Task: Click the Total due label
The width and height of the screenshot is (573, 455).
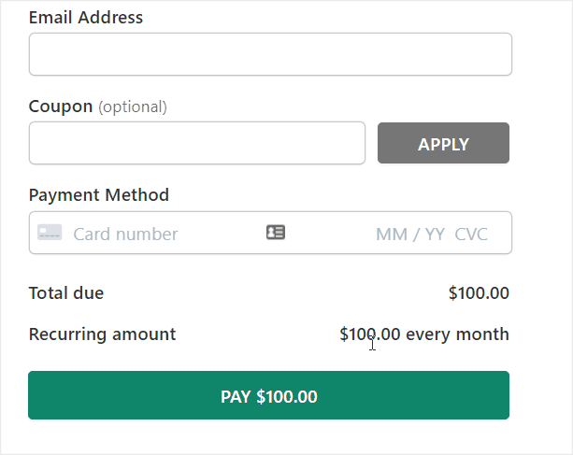Action: point(66,293)
